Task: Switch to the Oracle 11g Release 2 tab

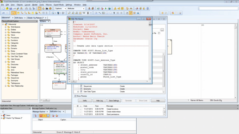Action: click(x=35, y=18)
